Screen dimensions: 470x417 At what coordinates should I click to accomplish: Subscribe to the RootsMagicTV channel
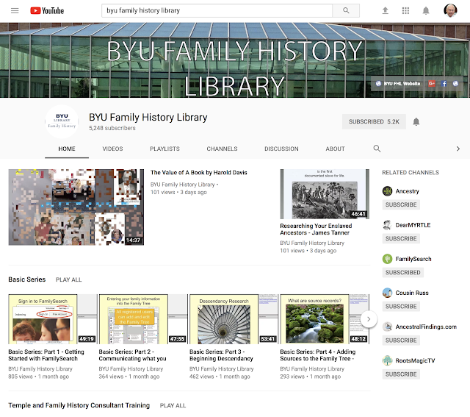tap(401, 374)
